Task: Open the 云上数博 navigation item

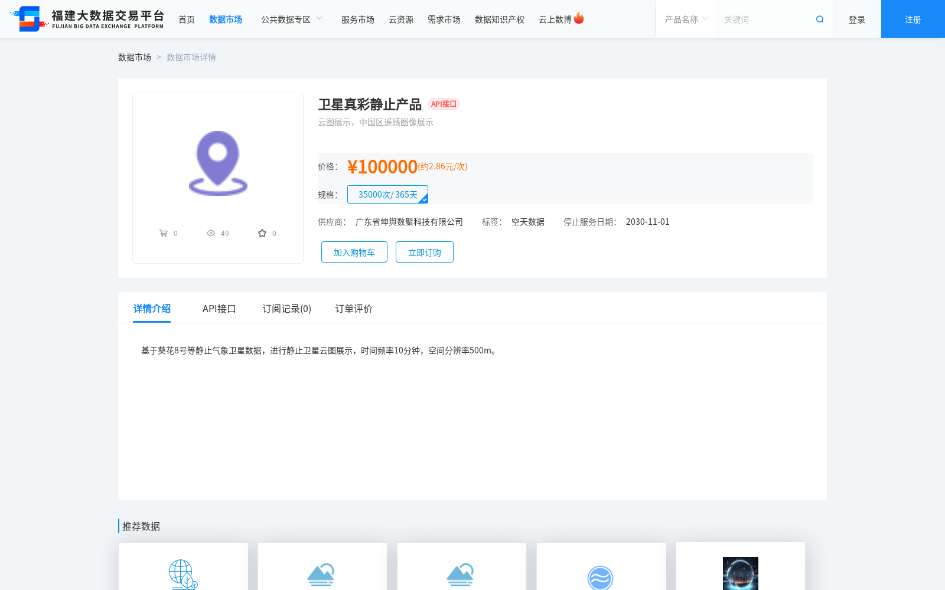Action: tap(555, 19)
